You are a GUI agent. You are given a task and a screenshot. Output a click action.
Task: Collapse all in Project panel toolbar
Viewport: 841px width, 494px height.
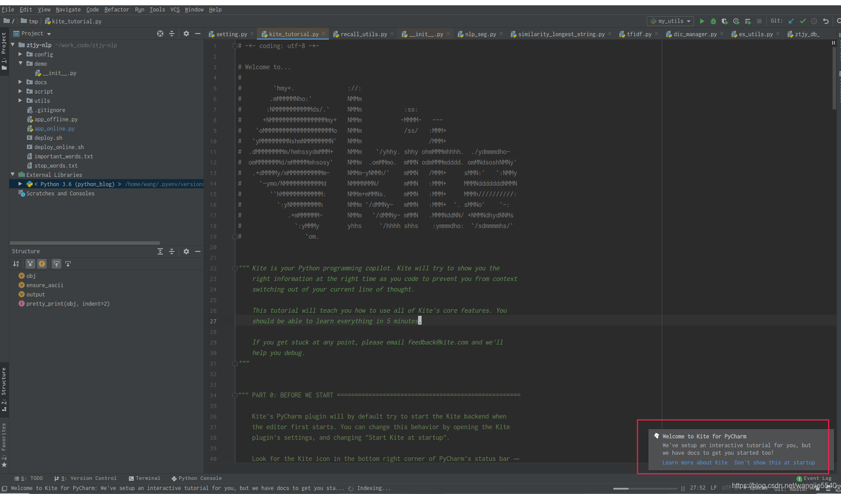click(172, 34)
